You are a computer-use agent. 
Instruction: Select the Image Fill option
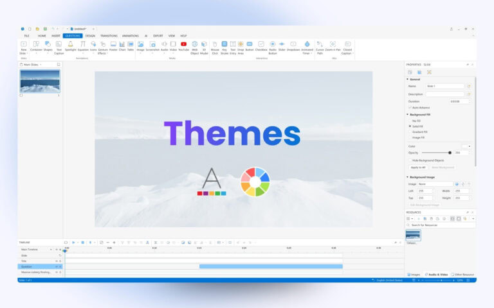coord(410,138)
